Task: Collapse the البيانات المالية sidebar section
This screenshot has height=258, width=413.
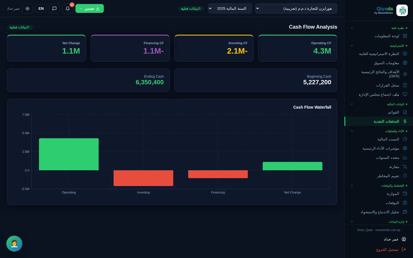Action: [x=379, y=104]
